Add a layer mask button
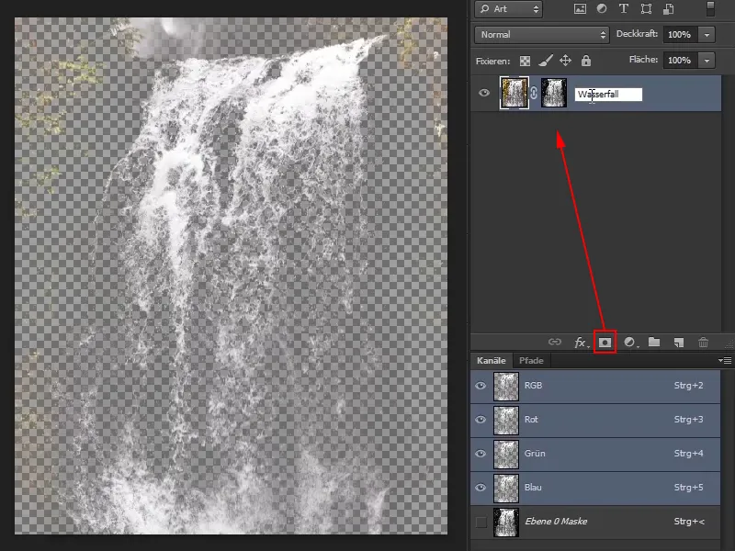 coord(605,342)
